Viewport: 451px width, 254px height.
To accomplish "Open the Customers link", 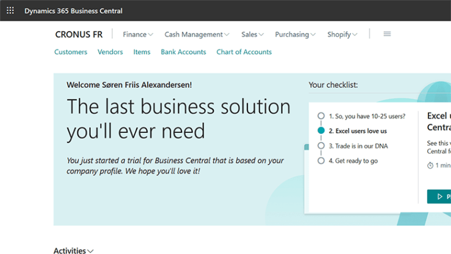I will (71, 52).
